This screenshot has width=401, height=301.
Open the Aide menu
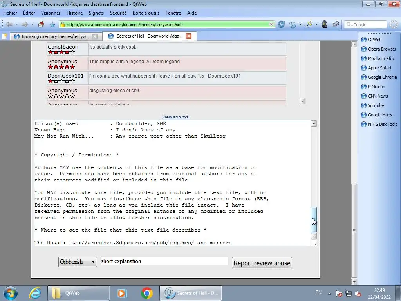pyautogui.click(x=192, y=13)
